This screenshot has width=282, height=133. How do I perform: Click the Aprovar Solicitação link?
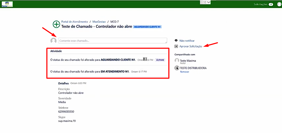[191, 46]
